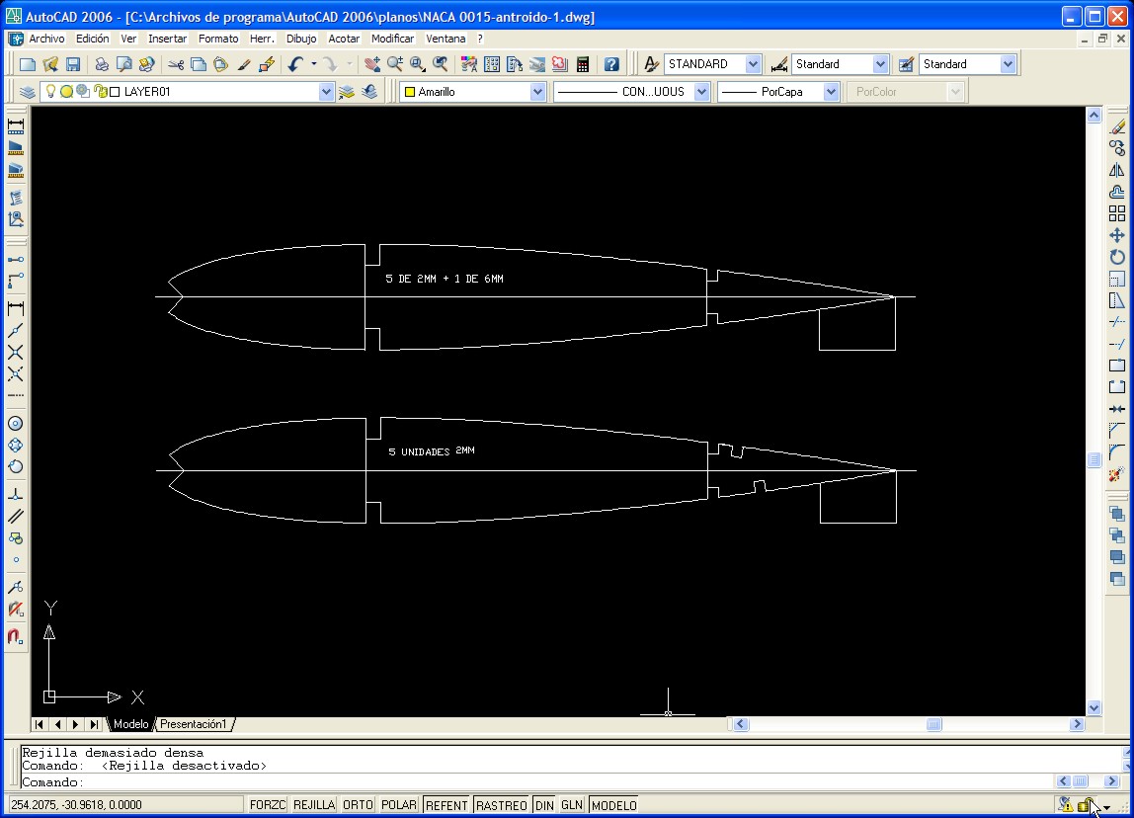Click the coordinates readout in status bar
Viewport: 1134px width, 818px height.
tap(126, 805)
